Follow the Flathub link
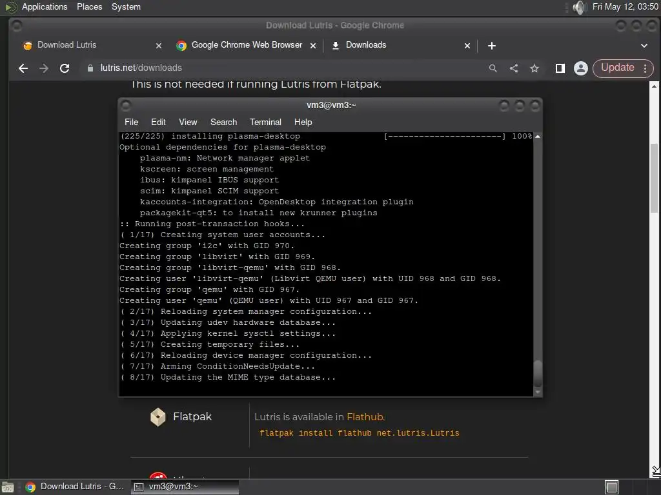Image resolution: width=661 pixels, height=495 pixels. [365, 417]
